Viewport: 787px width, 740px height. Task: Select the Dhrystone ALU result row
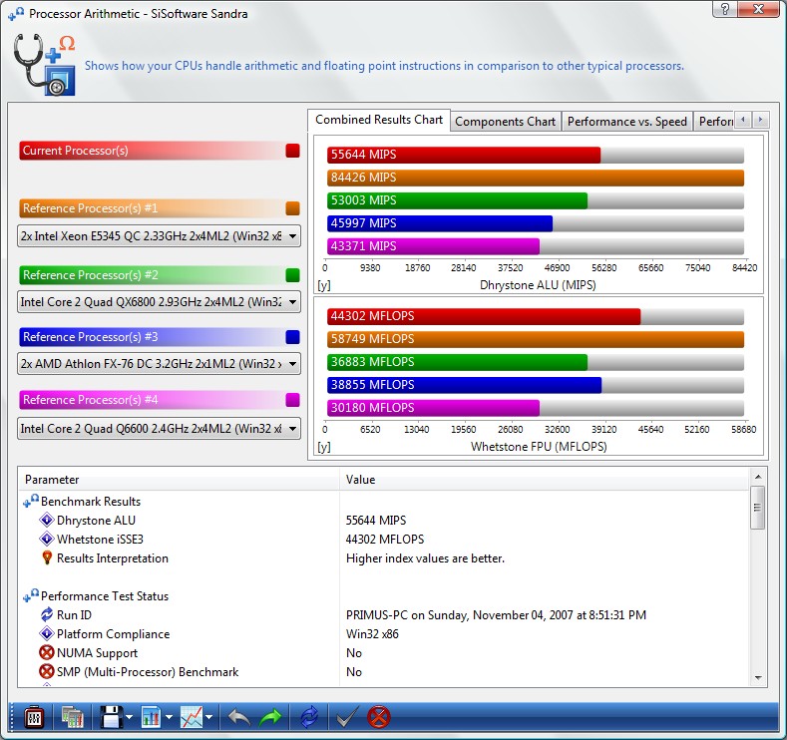click(x=384, y=521)
